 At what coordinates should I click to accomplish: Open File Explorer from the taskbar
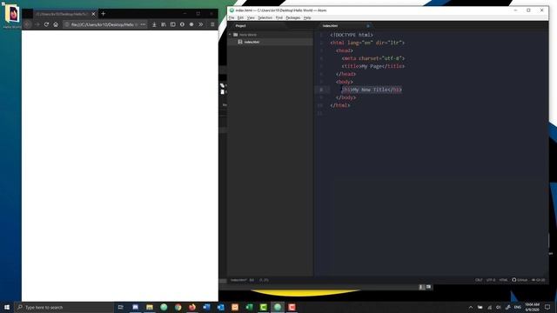point(150,307)
